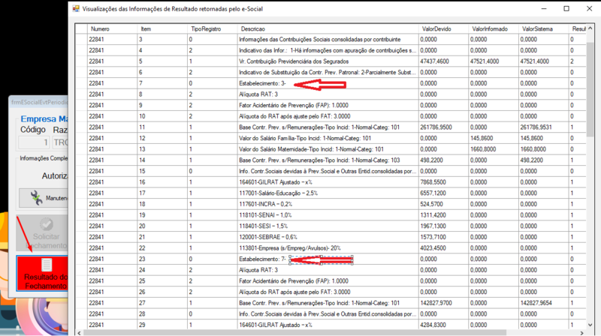
Task: Click the Descricao column header
Action: (328, 28)
